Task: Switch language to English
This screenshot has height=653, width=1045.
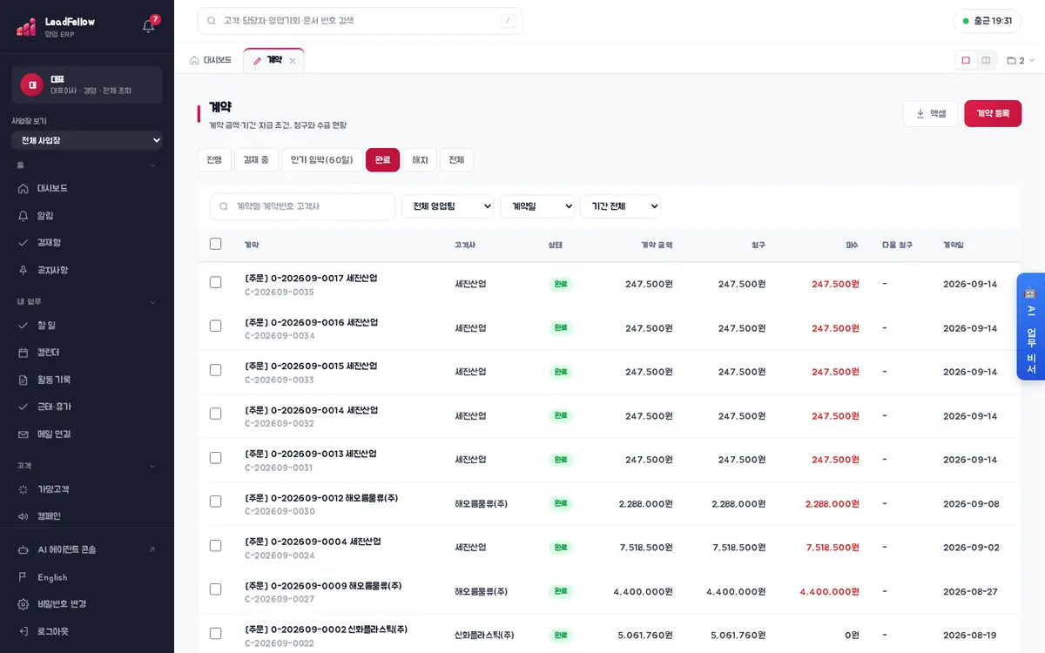Action: click(x=87, y=577)
